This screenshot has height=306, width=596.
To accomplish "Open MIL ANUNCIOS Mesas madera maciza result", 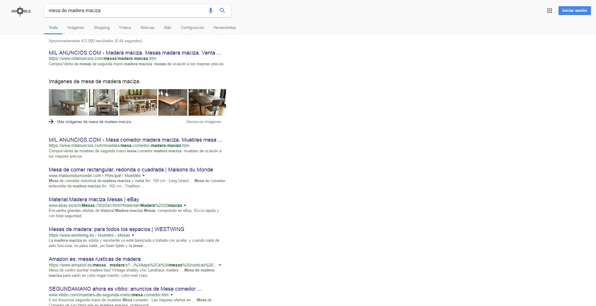I will [x=135, y=53].
